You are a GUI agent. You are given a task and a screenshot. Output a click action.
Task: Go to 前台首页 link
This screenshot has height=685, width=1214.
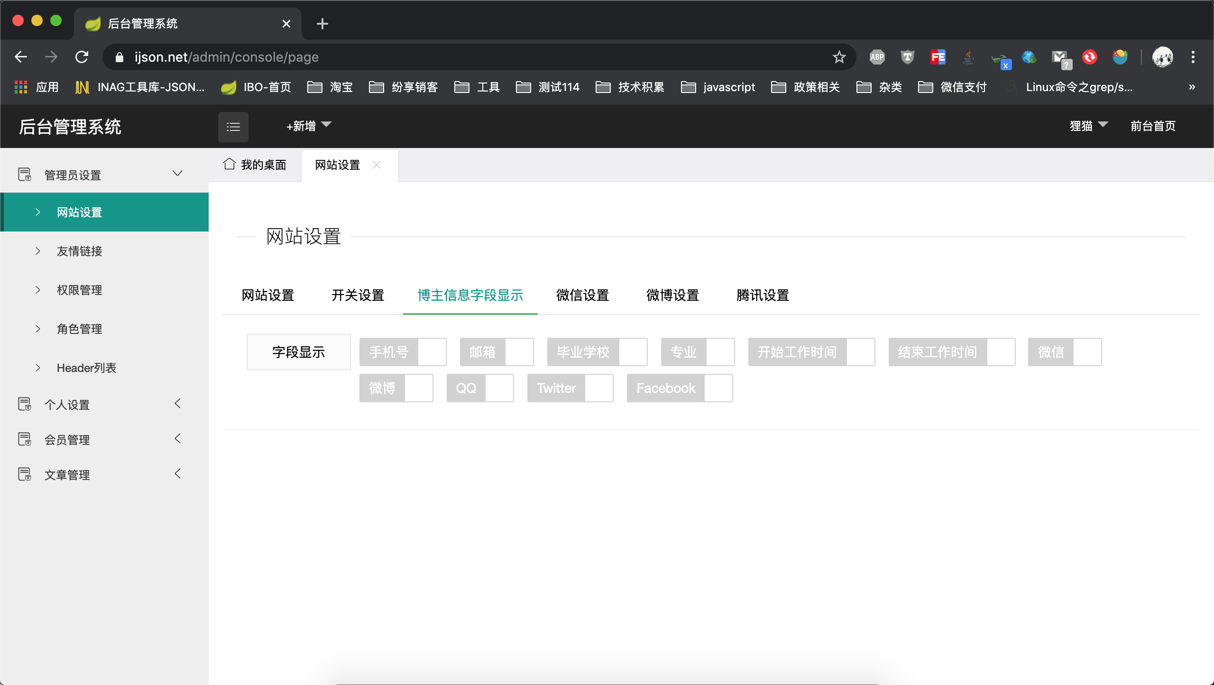coord(1153,126)
